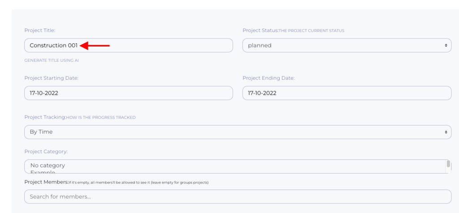Click the arrow icon on Project Status select
Viewport: 459px width, 213px height.
pyautogui.click(x=446, y=45)
